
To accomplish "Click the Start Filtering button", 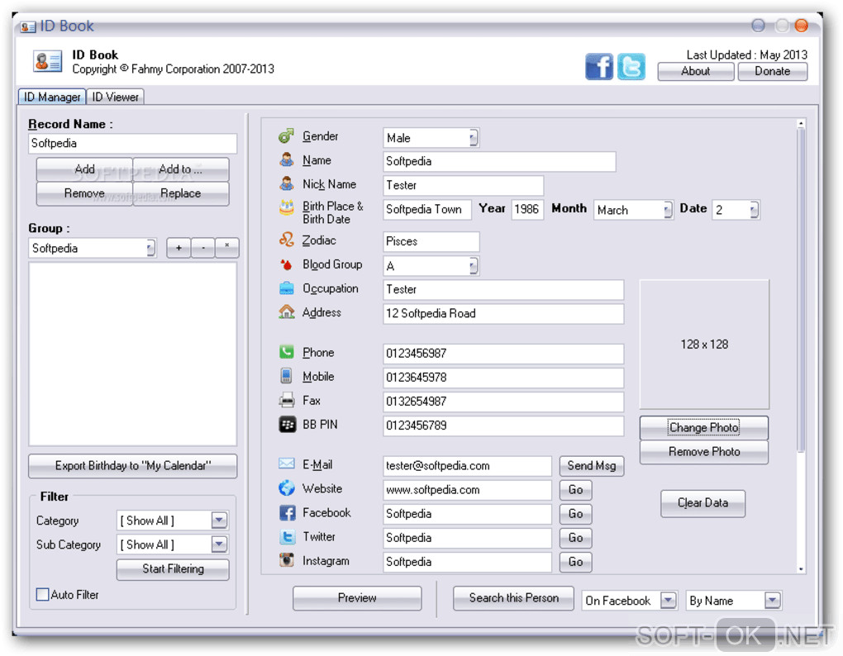I will tap(173, 569).
